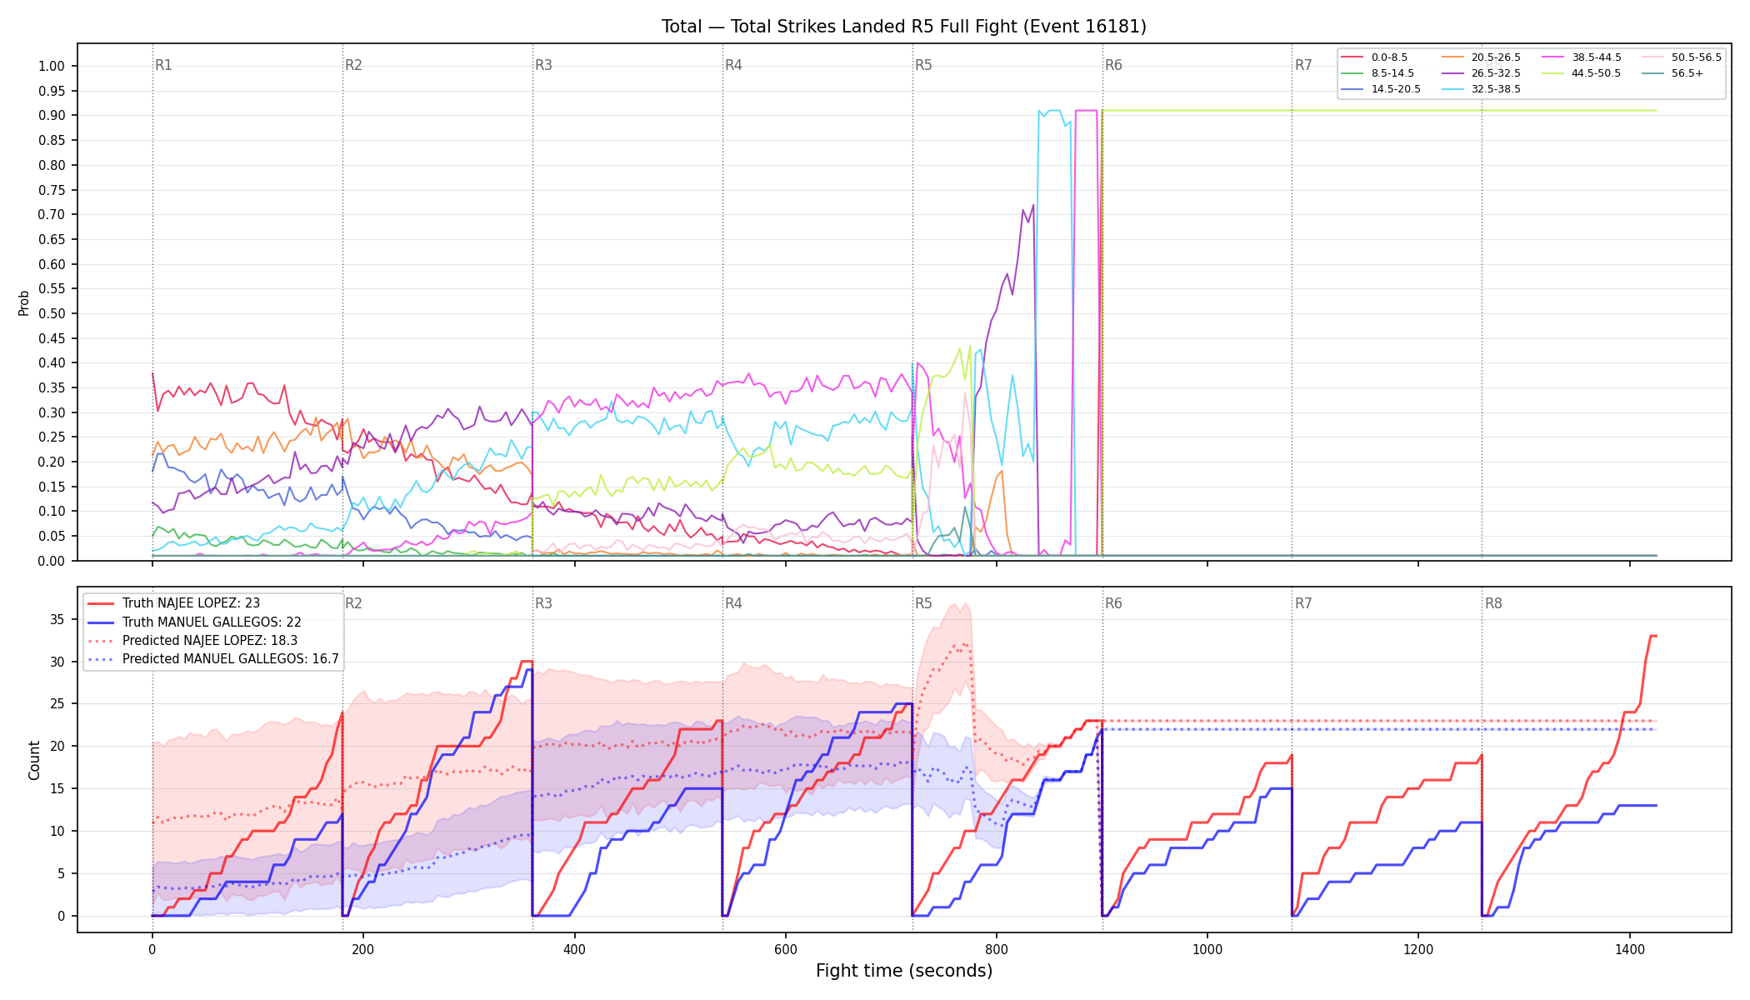Viewport: 1750px width, 1000px height.
Task: Select the 32.5-38.5 legend label
Action: click(1496, 89)
